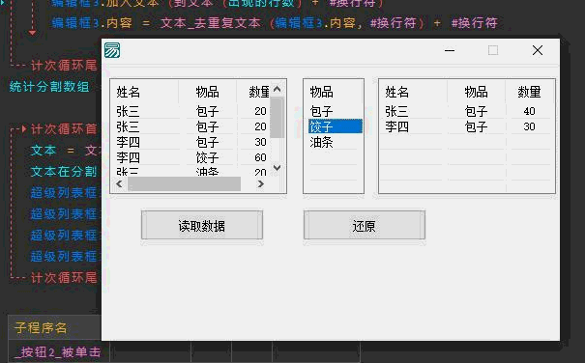
Task: Click 物品 column header in right list
Action: click(x=476, y=92)
